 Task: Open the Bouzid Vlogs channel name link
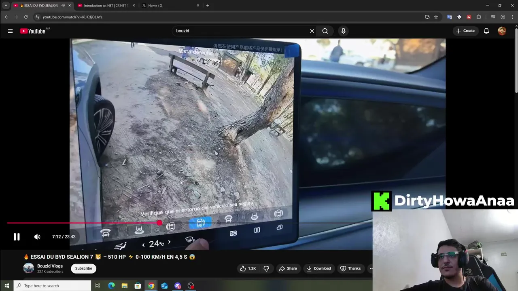pos(50,266)
